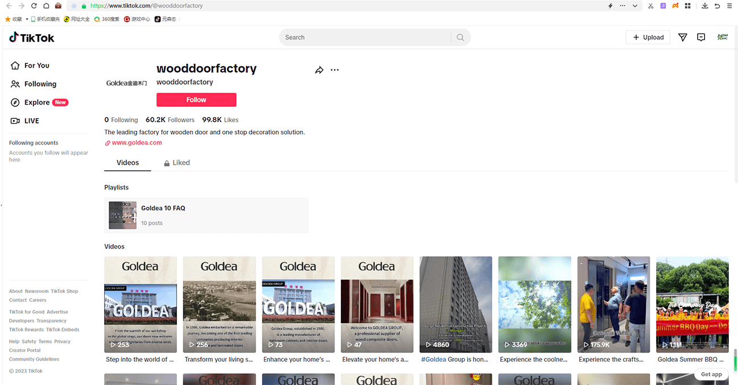Open the Goldea Summer BBQ video thumbnail
This screenshot has width=738, height=385.
coord(692,304)
